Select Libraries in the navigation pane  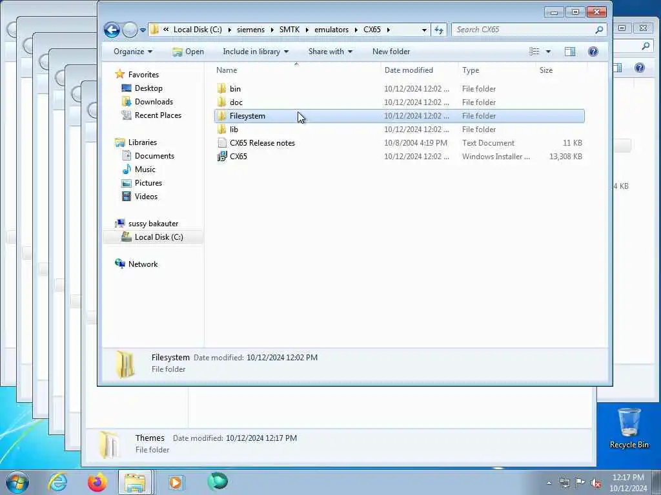pyautogui.click(x=143, y=142)
